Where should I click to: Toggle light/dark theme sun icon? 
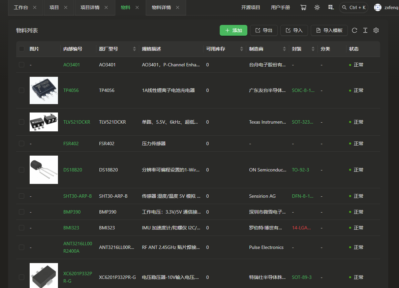(317, 7)
